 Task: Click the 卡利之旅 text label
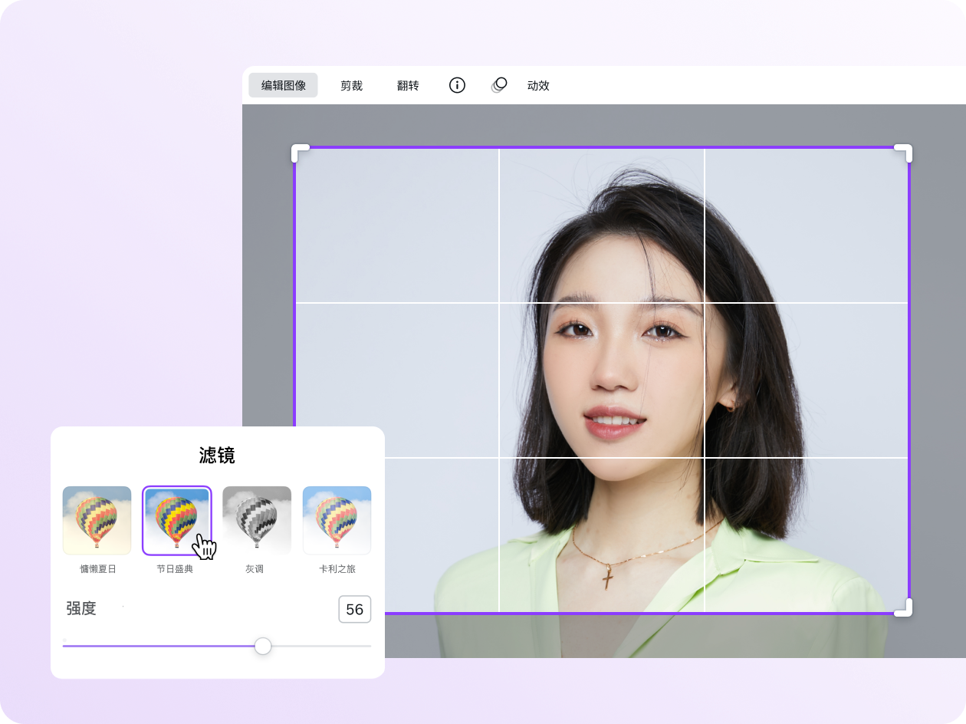coord(337,569)
